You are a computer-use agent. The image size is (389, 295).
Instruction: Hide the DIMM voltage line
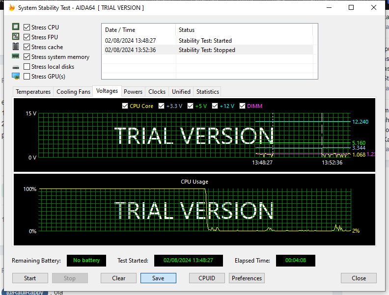242,106
